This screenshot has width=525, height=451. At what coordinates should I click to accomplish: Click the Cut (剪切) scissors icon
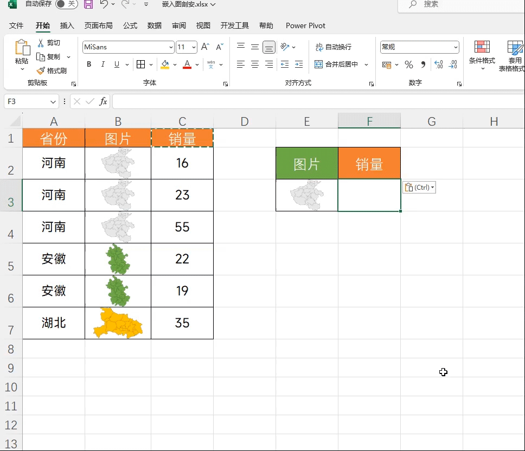click(x=41, y=43)
